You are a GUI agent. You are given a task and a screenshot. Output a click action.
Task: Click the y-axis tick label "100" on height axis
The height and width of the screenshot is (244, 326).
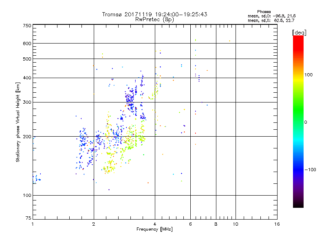(27, 195)
